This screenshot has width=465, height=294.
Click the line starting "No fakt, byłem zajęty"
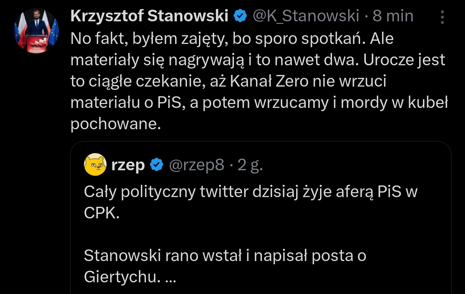232,39
